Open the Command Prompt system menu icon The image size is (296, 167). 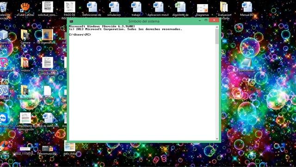[71, 21]
